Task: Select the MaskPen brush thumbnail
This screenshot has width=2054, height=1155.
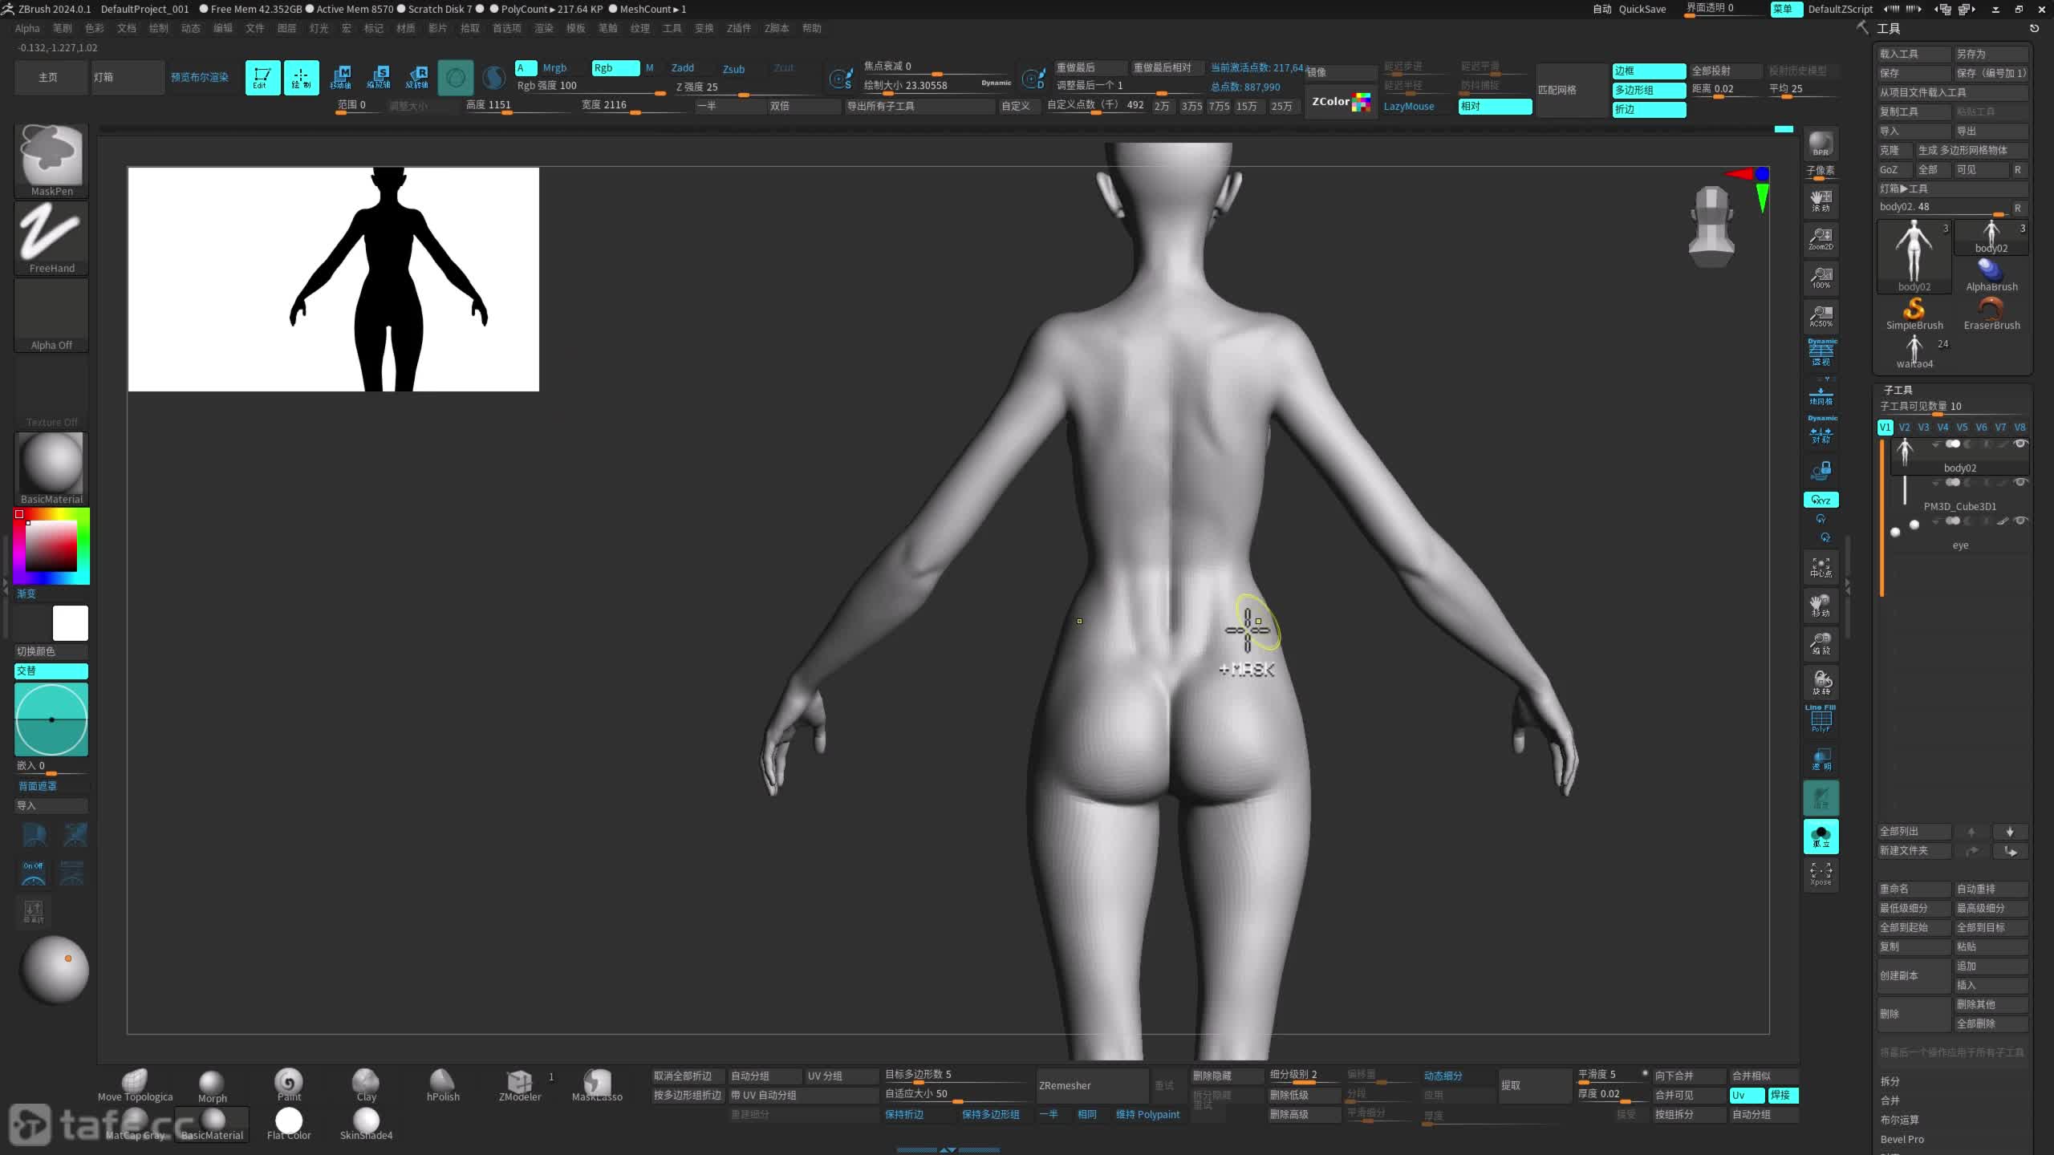Action: click(51, 160)
